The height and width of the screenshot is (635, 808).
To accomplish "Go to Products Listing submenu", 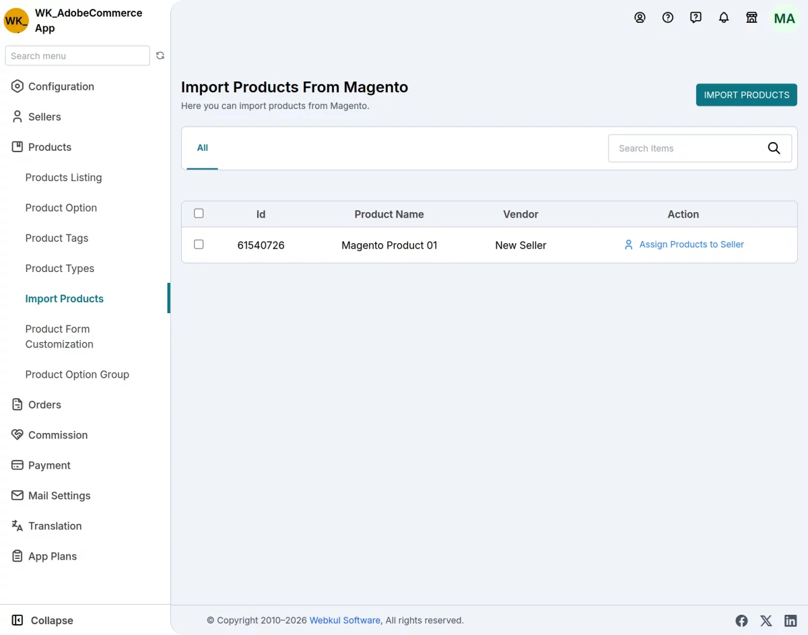I will tap(63, 177).
